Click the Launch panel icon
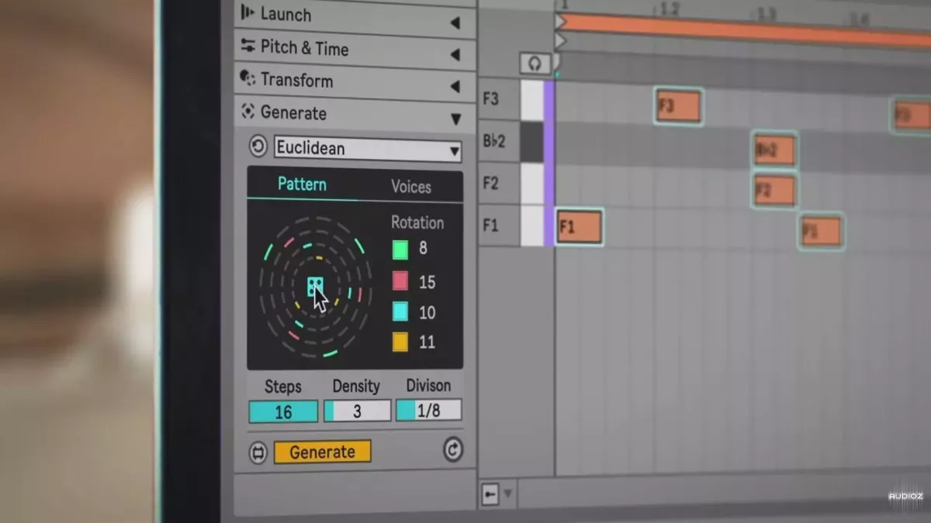Viewport: 931px width, 523px height. [247, 13]
